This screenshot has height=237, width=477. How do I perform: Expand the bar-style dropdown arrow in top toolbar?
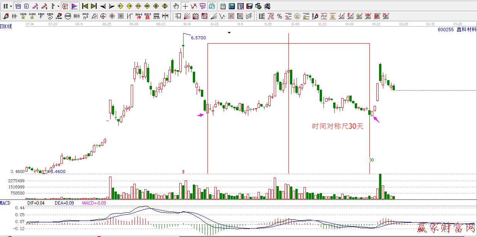(x=58, y=6)
